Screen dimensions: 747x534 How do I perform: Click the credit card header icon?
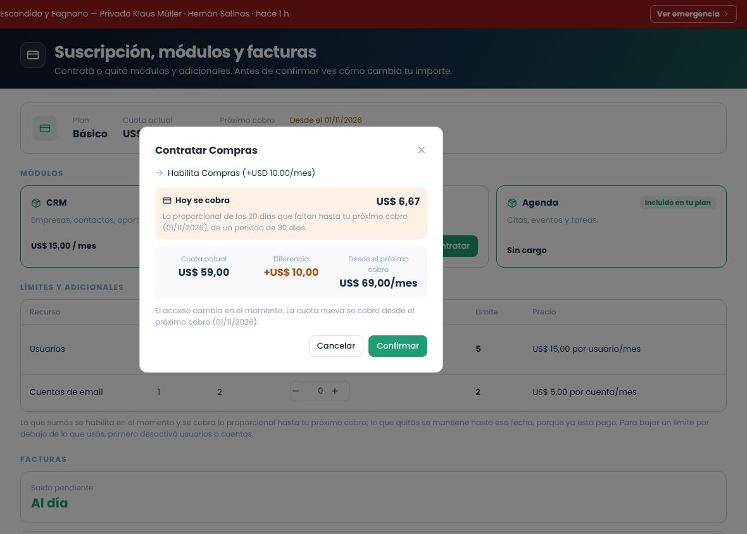point(33,55)
